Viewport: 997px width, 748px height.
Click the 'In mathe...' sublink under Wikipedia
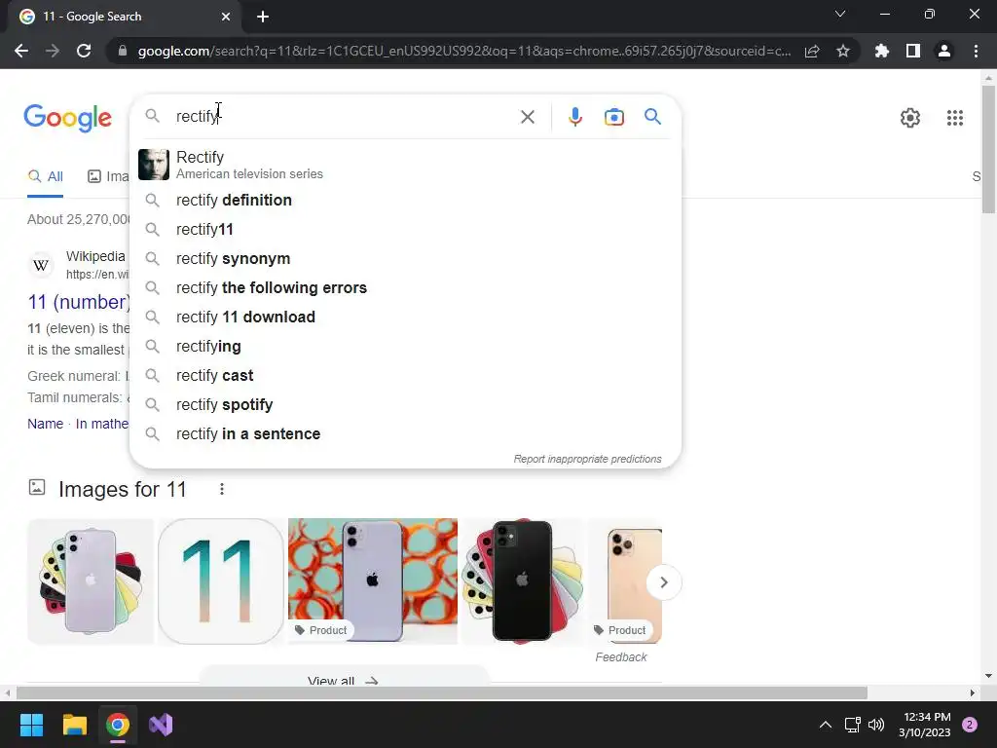102,425
